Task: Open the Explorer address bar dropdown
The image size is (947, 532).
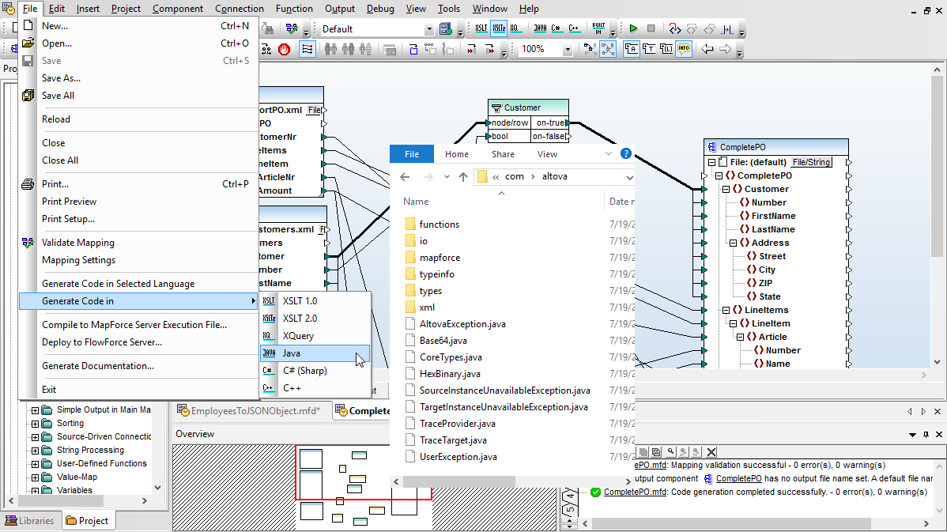Action: 629,178
